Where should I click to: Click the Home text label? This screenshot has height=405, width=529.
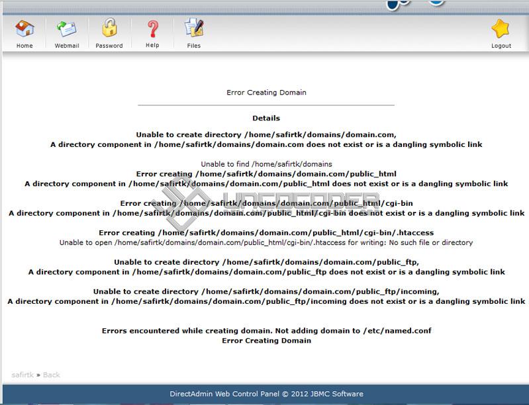pyautogui.click(x=24, y=46)
